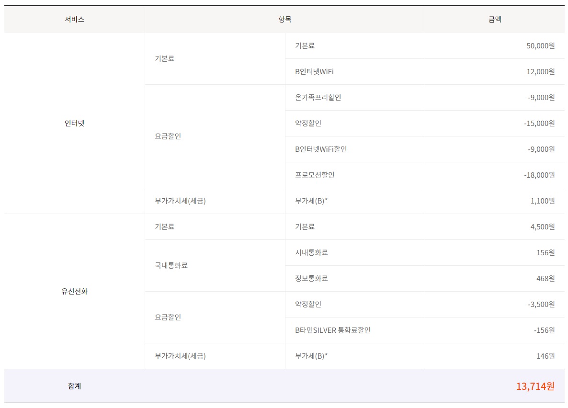Click the 항목 column header
The image size is (568, 408).
(284, 20)
